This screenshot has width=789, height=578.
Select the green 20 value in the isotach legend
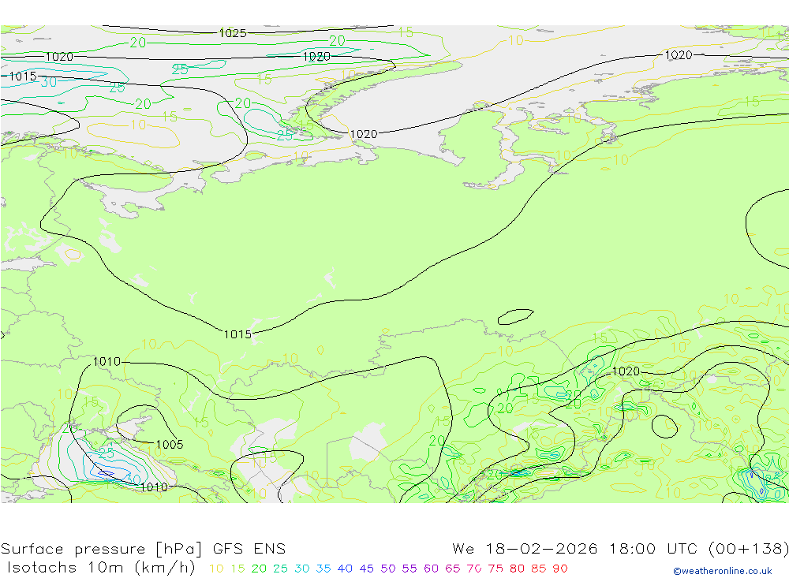coord(259,569)
